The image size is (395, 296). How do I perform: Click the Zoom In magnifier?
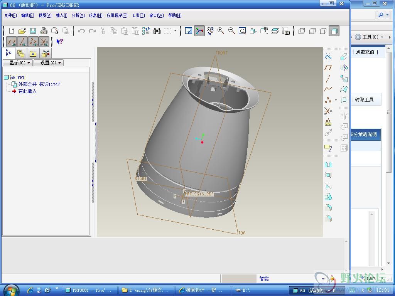point(221,31)
